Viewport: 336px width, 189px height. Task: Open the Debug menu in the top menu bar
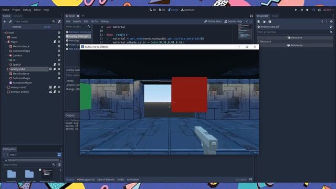[27, 10]
